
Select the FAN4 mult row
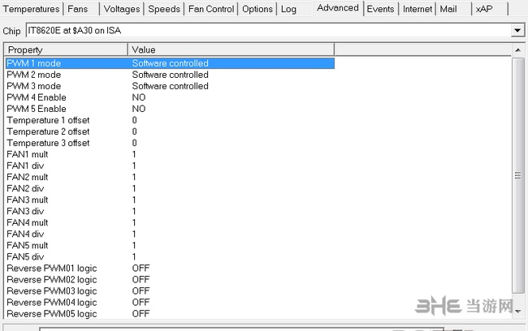click(x=170, y=222)
